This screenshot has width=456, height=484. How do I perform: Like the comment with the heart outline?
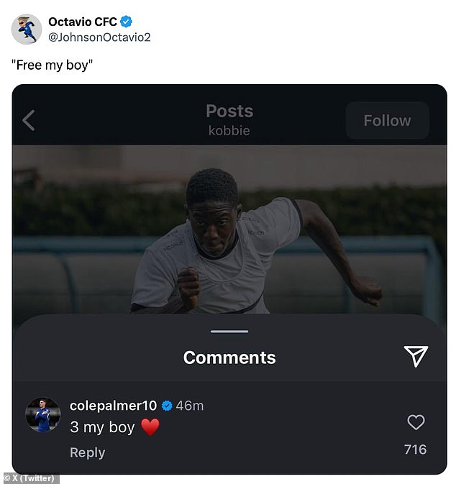click(x=416, y=422)
